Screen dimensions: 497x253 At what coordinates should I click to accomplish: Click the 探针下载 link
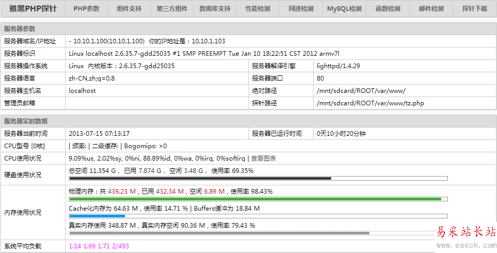click(x=474, y=9)
